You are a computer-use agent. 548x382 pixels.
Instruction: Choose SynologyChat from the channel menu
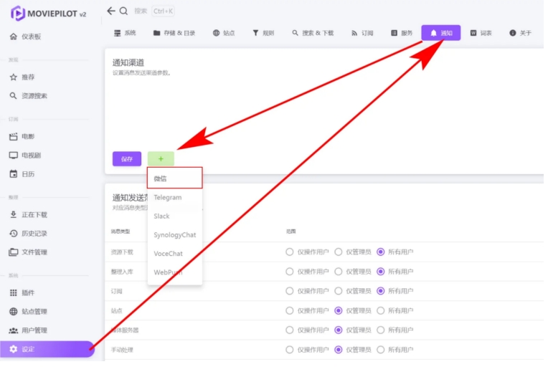[x=175, y=235]
